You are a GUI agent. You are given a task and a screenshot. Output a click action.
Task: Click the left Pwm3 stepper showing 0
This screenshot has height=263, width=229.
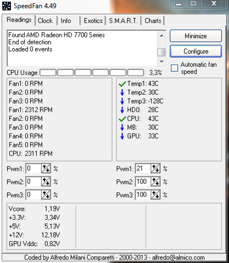(46, 195)
